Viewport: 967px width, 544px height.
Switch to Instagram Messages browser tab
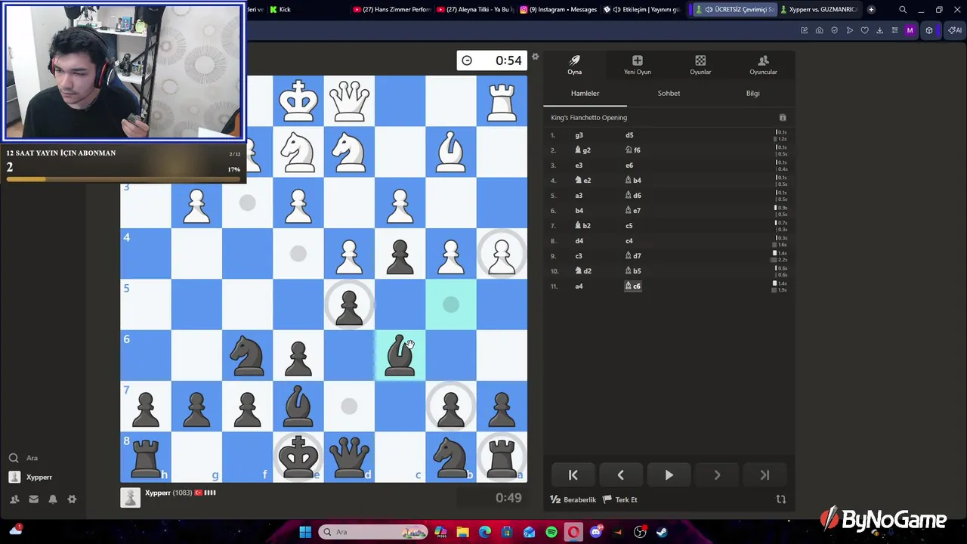point(558,9)
